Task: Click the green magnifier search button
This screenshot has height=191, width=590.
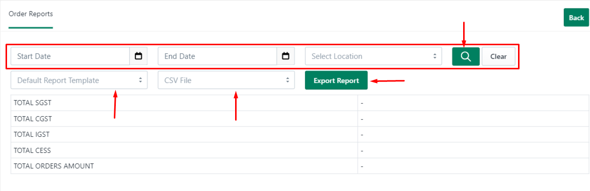Action: pyautogui.click(x=466, y=56)
